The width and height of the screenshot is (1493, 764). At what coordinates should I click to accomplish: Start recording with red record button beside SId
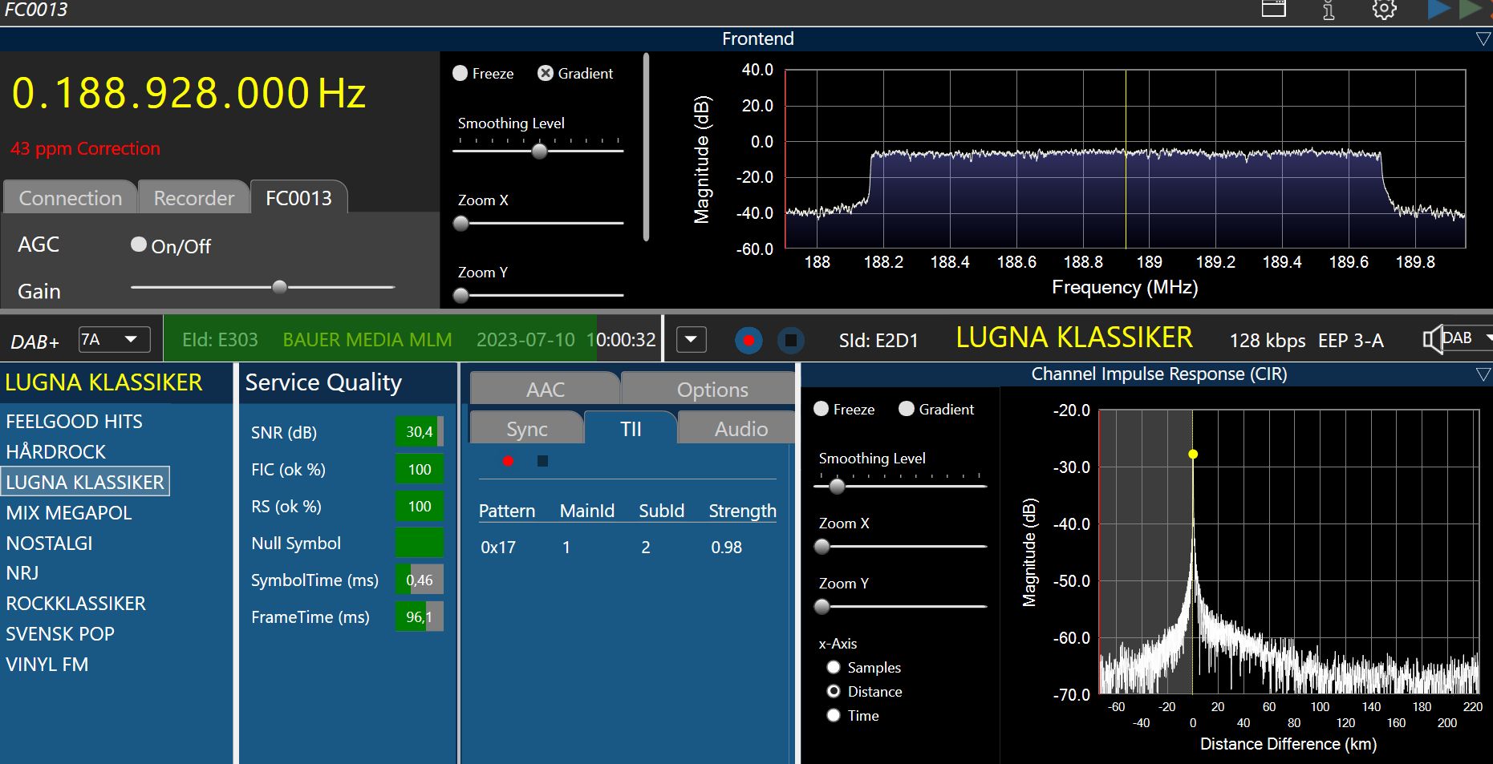[749, 341]
